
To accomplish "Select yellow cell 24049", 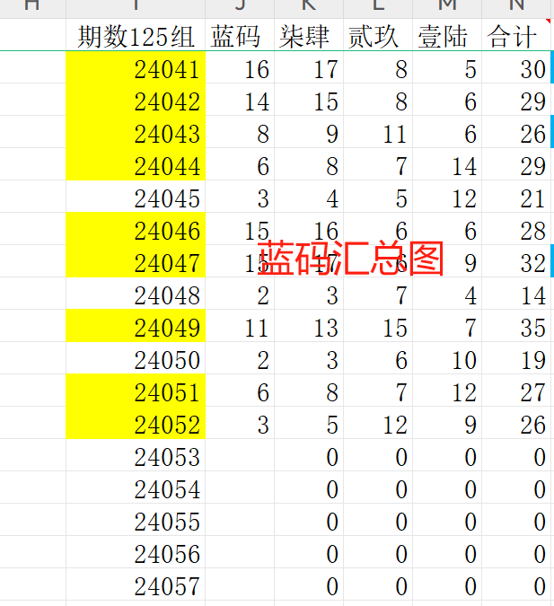I will (x=136, y=326).
